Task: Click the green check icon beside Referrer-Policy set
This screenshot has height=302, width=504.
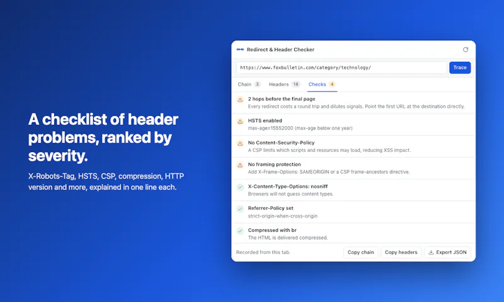Action: coord(240,209)
